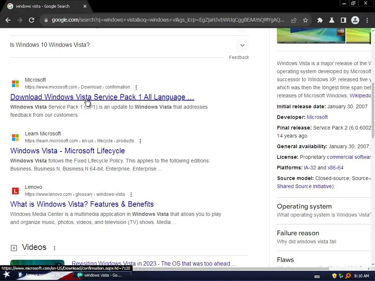Toggle the browser side panel icon
This screenshot has width=375, height=281.
pyautogui.click(x=343, y=20)
